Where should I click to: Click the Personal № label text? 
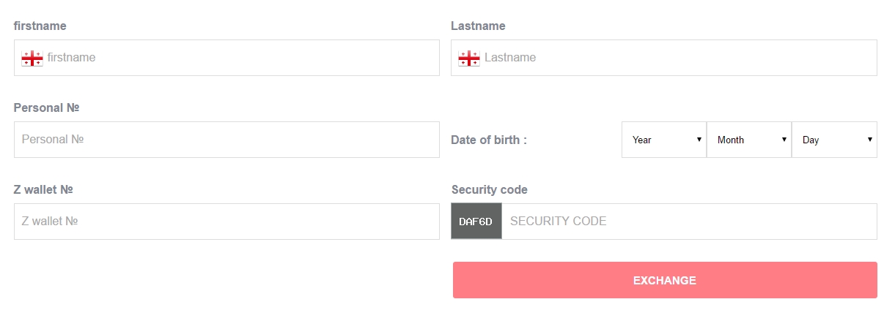coord(46,107)
